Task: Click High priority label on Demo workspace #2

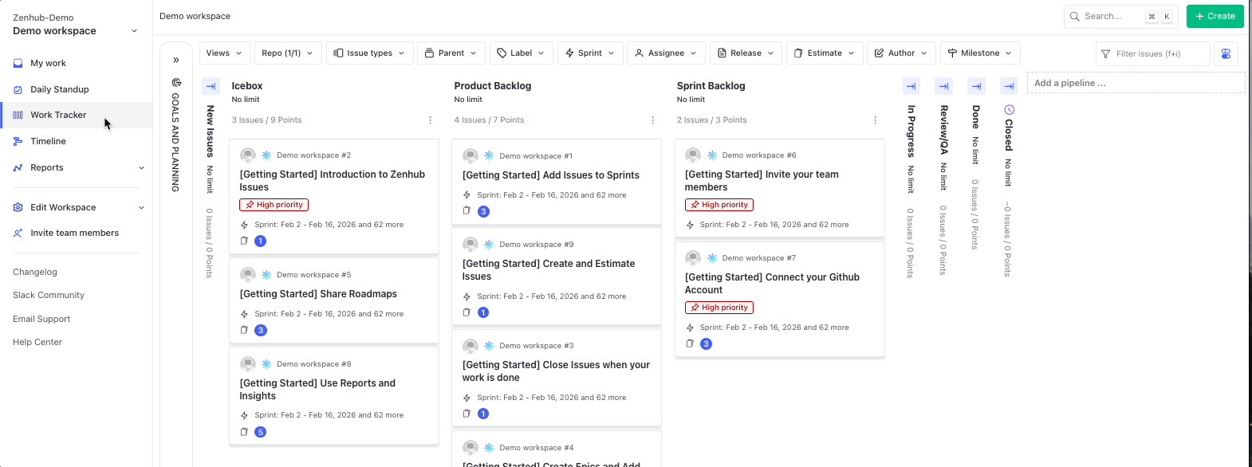Action: tap(274, 205)
